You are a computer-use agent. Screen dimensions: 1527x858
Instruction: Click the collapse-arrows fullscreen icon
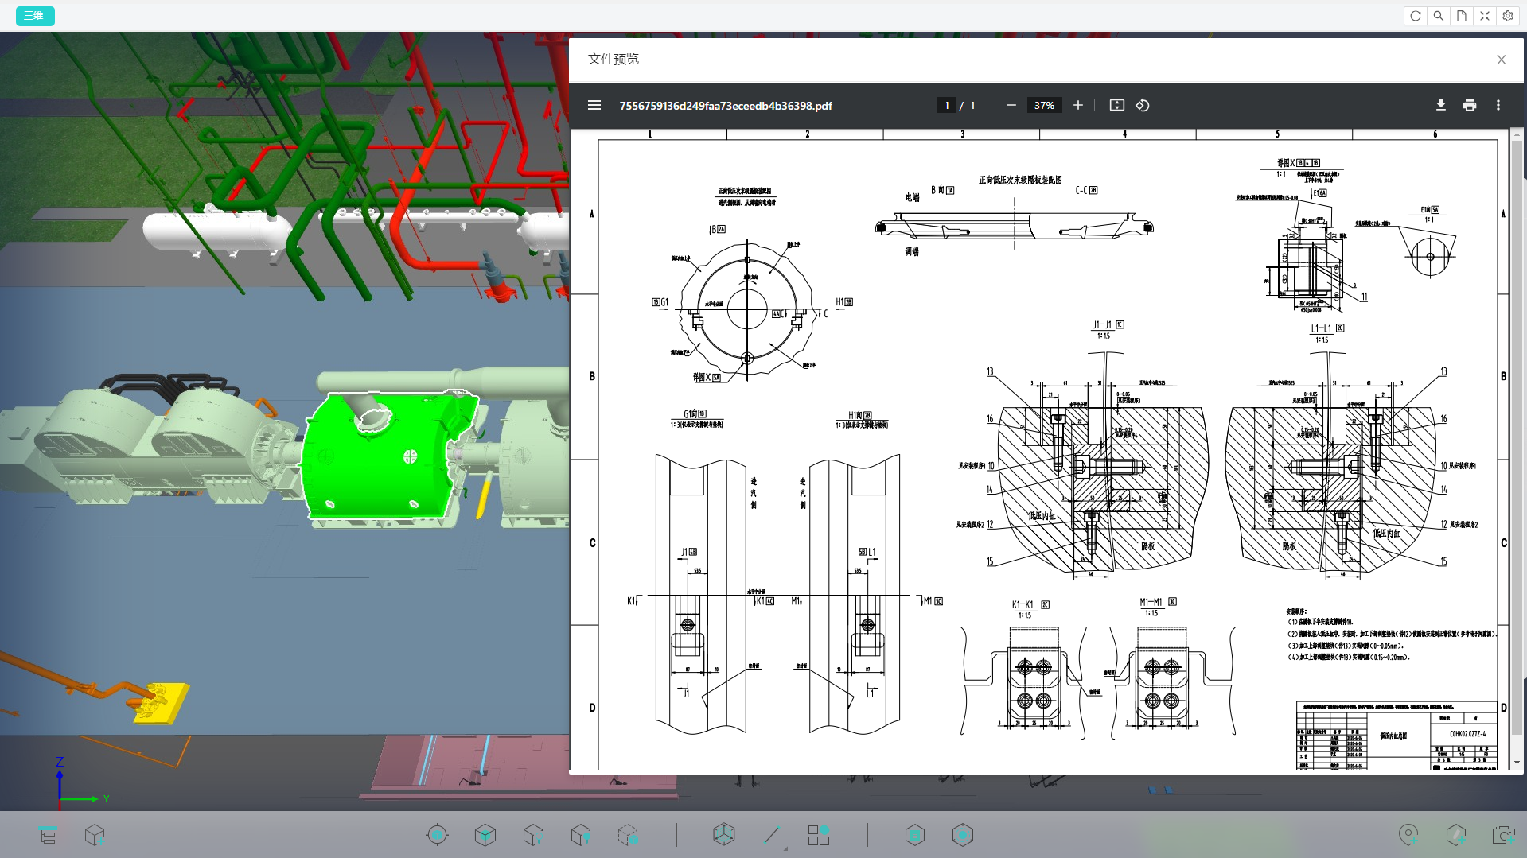[1485, 16]
